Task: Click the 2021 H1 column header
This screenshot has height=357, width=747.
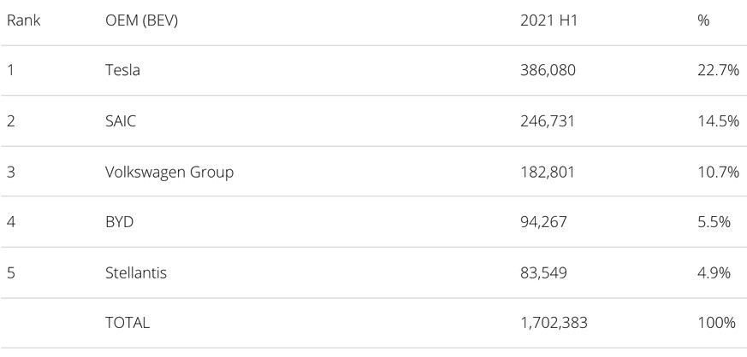Action: pos(544,20)
